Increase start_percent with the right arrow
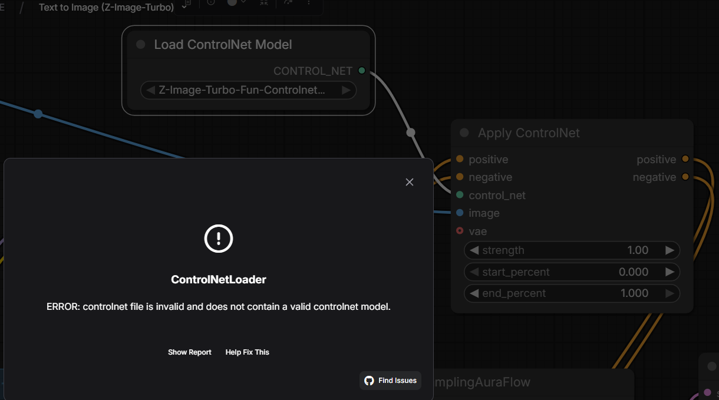719x400 pixels. pyautogui.click(x=669, y=272)
